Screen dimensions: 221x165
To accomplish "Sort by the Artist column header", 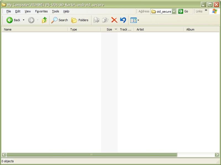I will coord(159,29).
